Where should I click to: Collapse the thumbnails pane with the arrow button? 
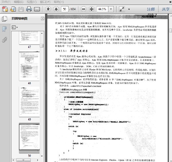42,18
